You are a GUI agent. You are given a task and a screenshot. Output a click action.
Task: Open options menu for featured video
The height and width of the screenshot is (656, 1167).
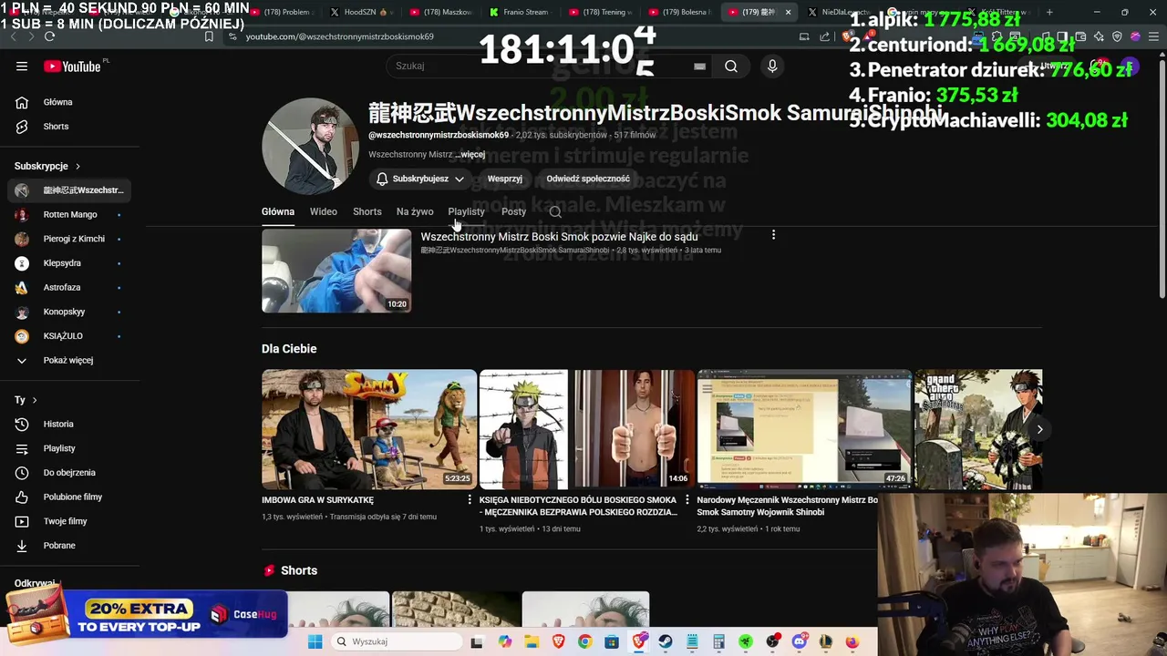click(773, 235)
